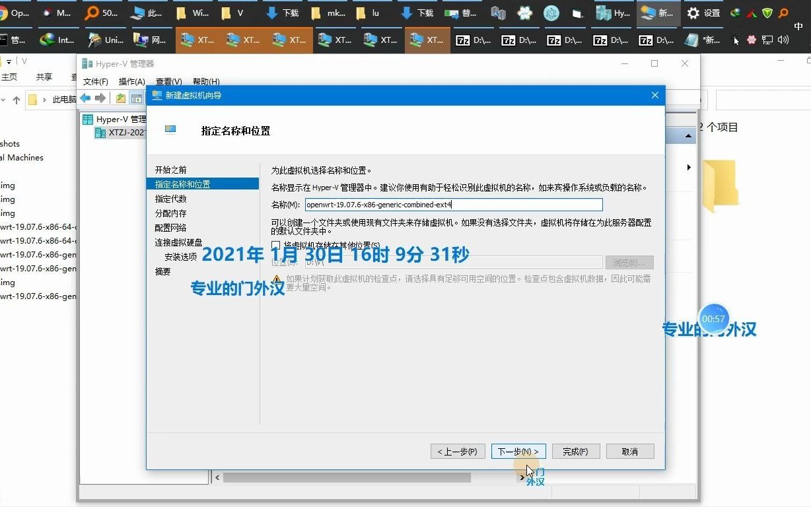Open the '网...' network taskbar item
This screenshot has height=507, width=811.
[x=151, y=40]
